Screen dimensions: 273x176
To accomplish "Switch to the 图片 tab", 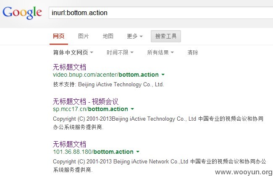I will click(x=84, y=36).
